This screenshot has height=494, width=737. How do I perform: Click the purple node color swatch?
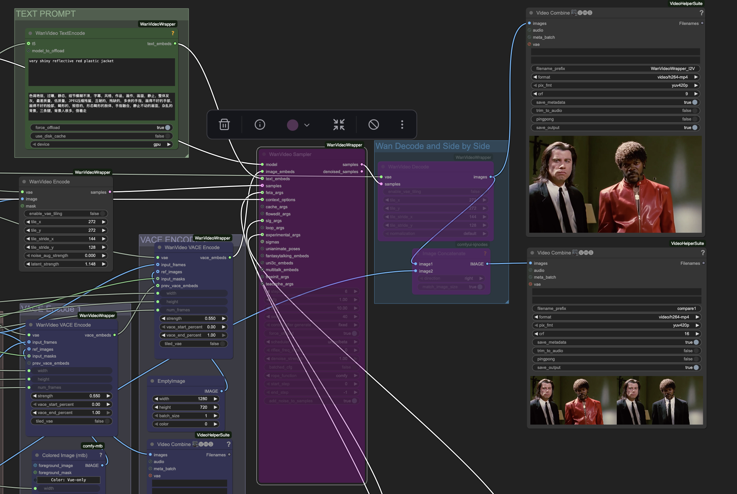292,125
